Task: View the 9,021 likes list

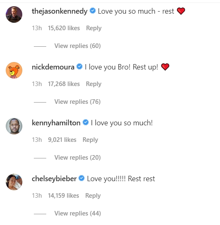Action: coord(62,140)
